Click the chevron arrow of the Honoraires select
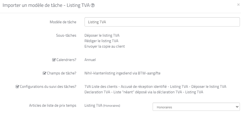The height and width of the screenshot is (116, 241). pyautogui.click(x=237, y=107)
